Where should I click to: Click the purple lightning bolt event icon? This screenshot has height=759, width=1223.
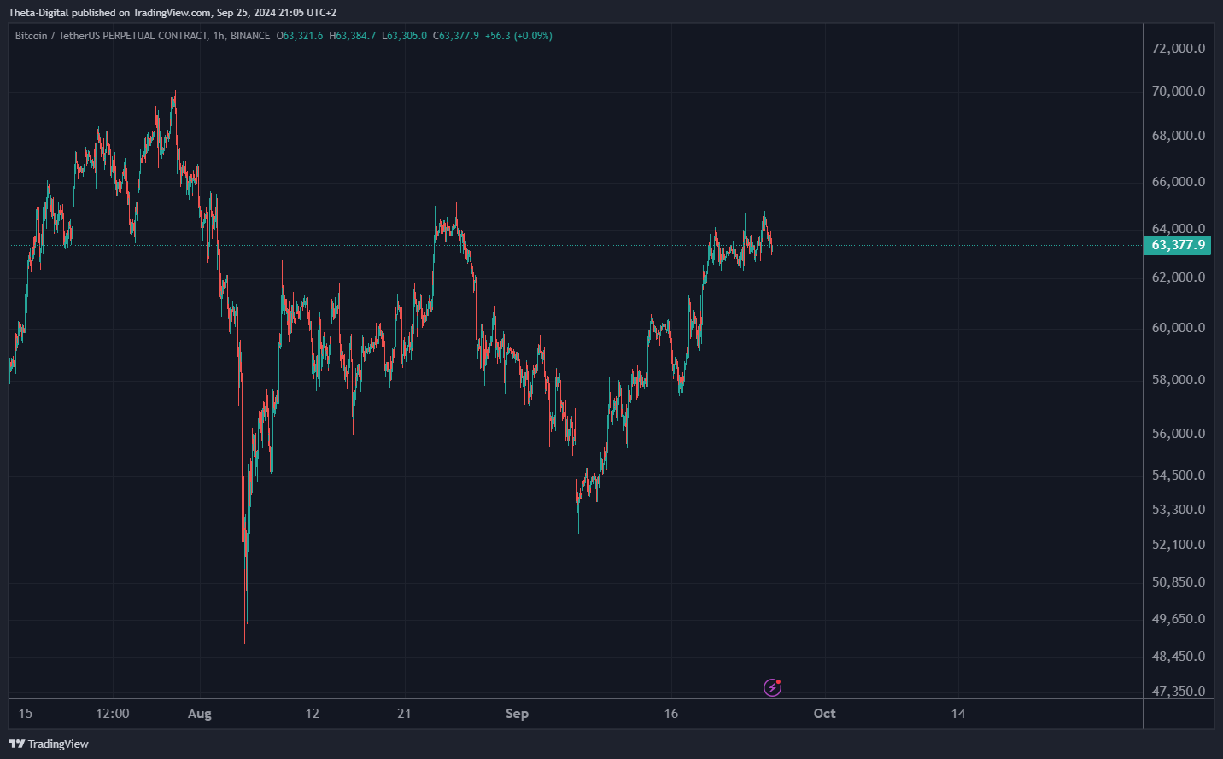(772, 687)
